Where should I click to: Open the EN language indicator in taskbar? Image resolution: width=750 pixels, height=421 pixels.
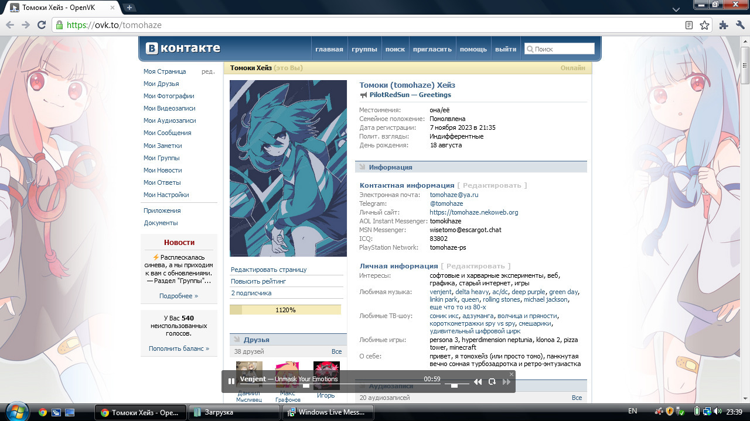click(633, 412)
